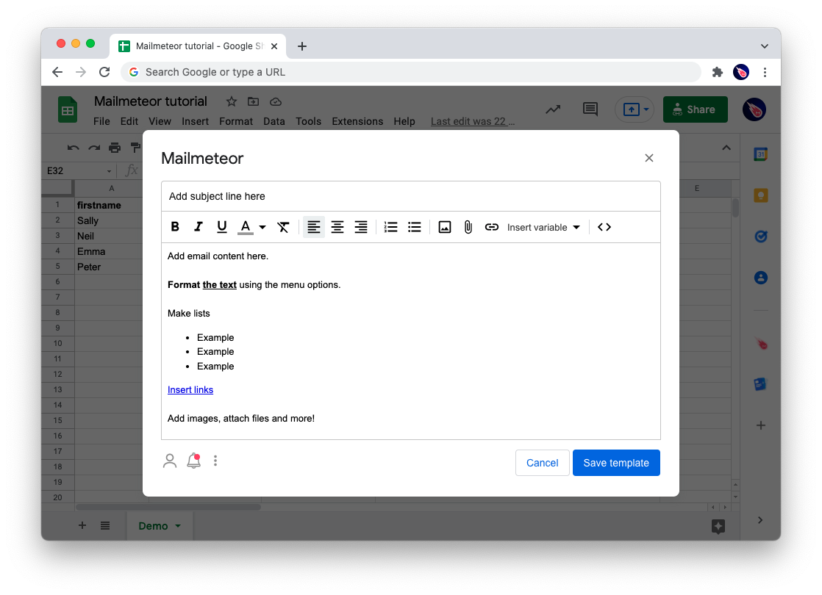This screenshot has width=822, height=595.
Task: Star the Mailmeteor tutorial document
Action: pos(231,101)
